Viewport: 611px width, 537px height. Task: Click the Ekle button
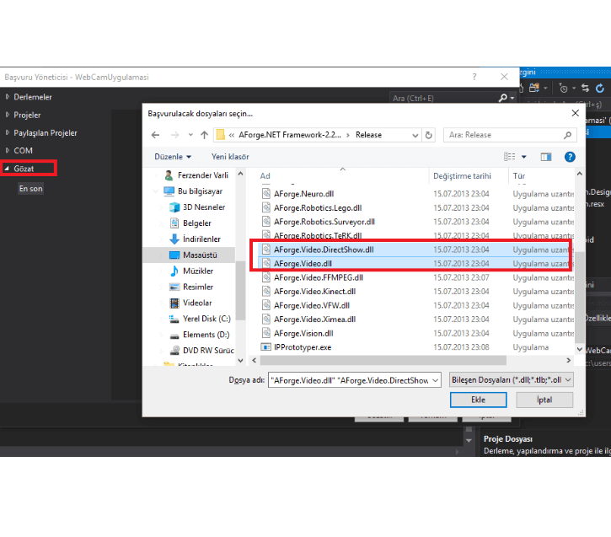[x=478, y=400]
